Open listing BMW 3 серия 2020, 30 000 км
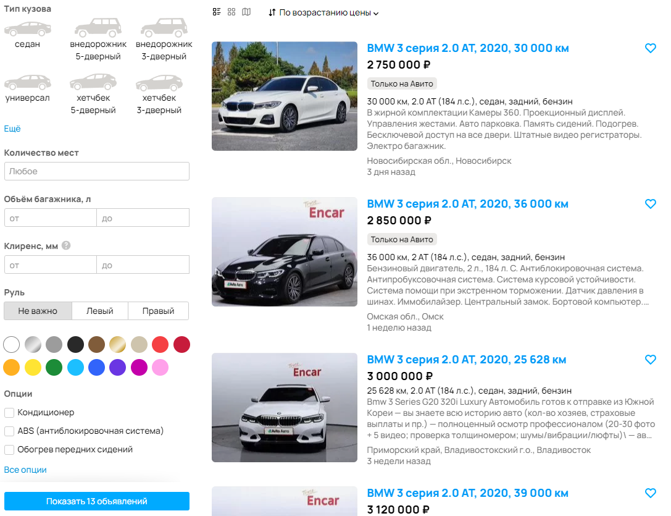 [468, 48]
